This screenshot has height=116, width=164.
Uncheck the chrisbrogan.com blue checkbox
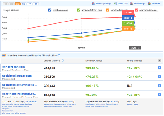50,10
